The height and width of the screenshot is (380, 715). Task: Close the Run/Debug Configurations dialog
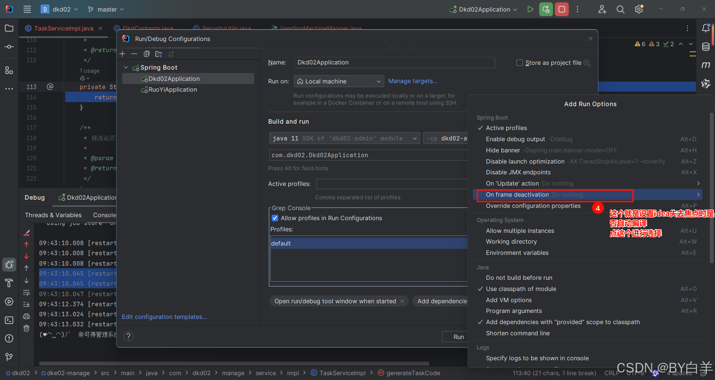point(591,39)
